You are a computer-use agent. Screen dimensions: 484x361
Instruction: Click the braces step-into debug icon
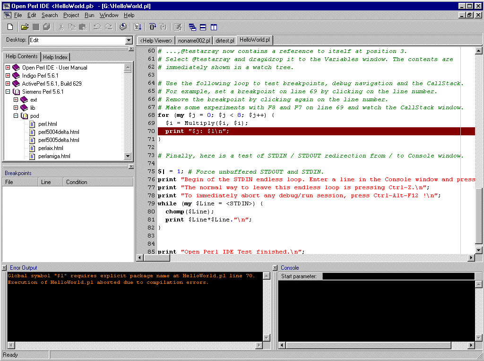click(153, 27)
